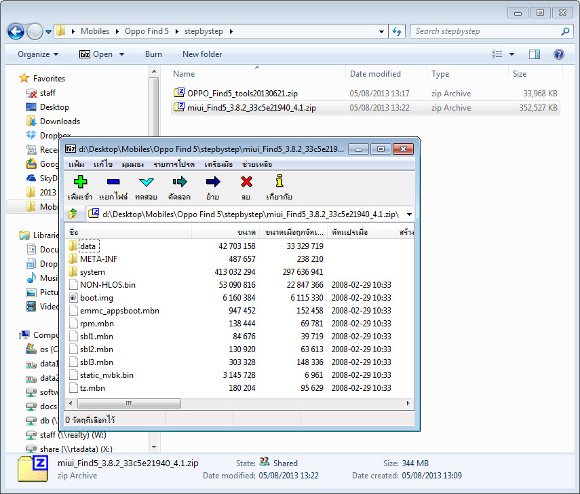Select the system folder in the archive

click(92, 272)
